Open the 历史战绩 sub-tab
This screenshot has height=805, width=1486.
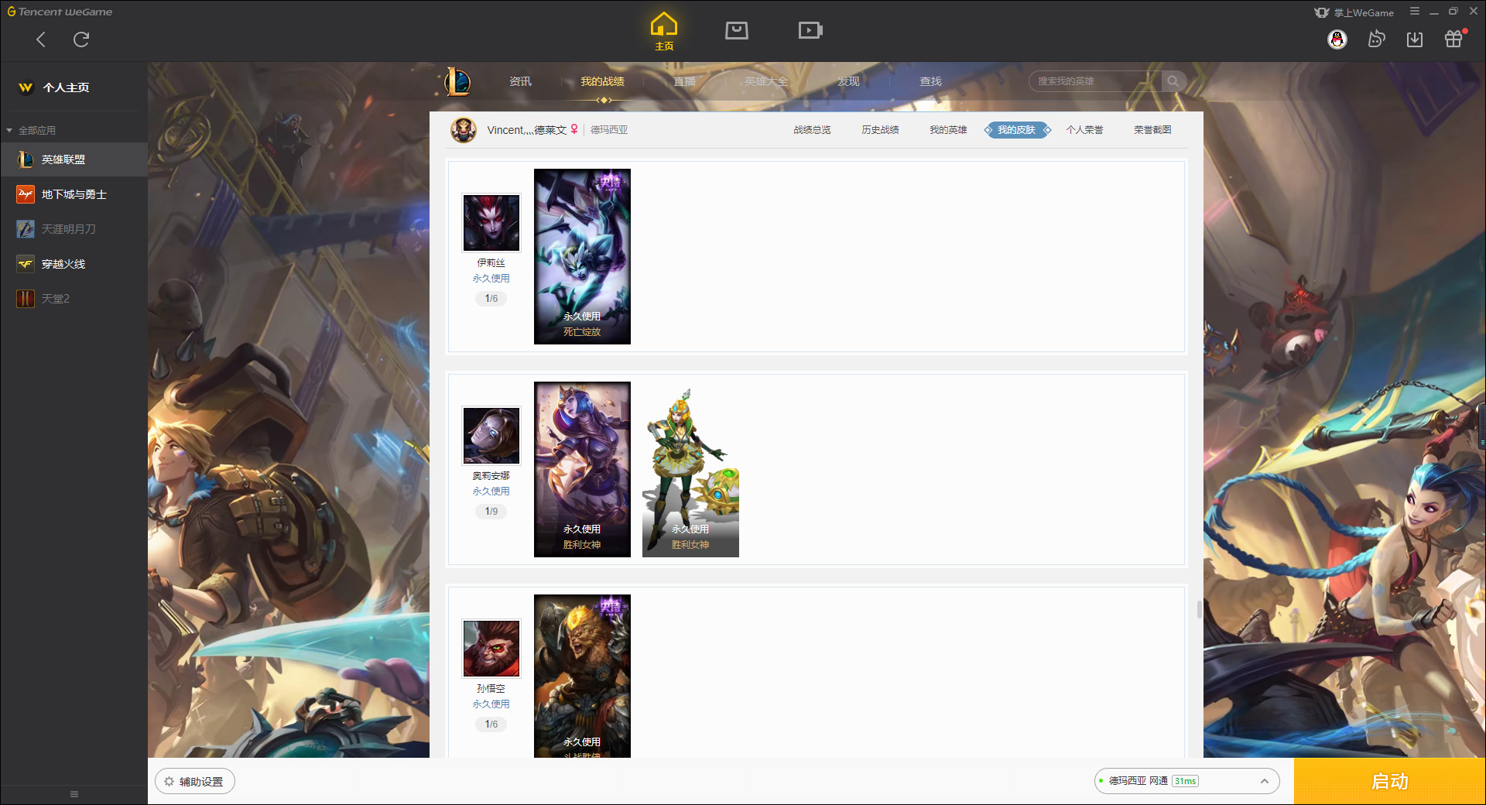[x=880, y=130]
